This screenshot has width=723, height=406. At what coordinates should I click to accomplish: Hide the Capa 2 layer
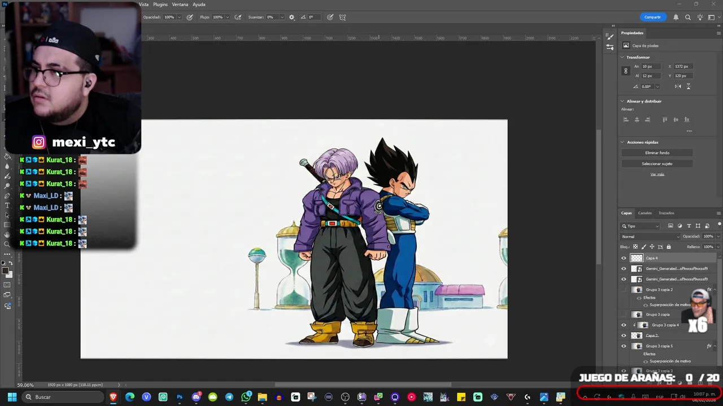pos(624,336)
